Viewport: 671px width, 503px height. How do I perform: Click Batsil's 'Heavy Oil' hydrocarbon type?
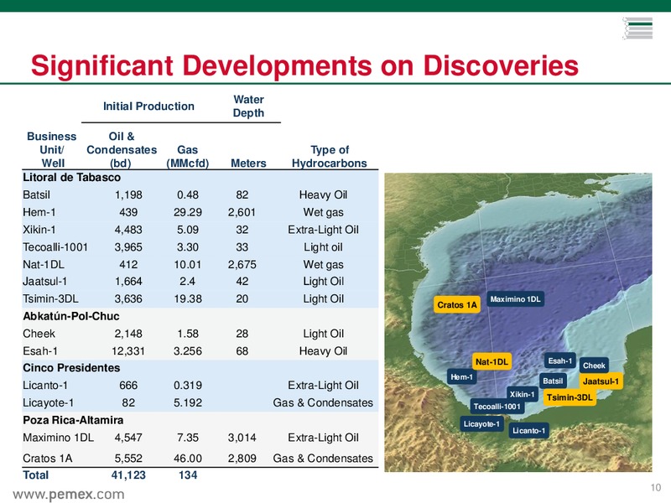coord(323,194)
